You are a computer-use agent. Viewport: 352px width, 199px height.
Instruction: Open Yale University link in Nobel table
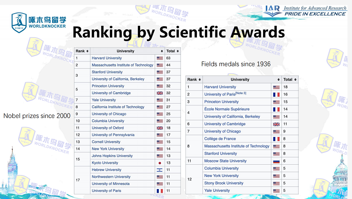tap(104, 100)
